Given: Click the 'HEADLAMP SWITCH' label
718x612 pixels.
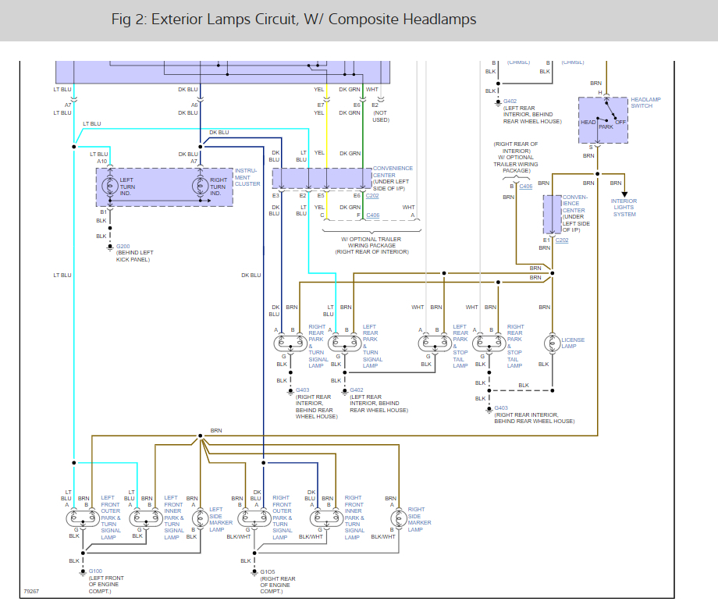Looking at the screenshot, I should 645,102.
